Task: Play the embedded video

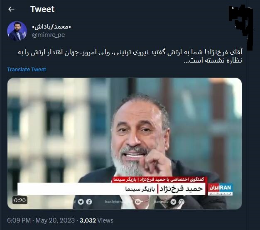Action: click(125, 143)
